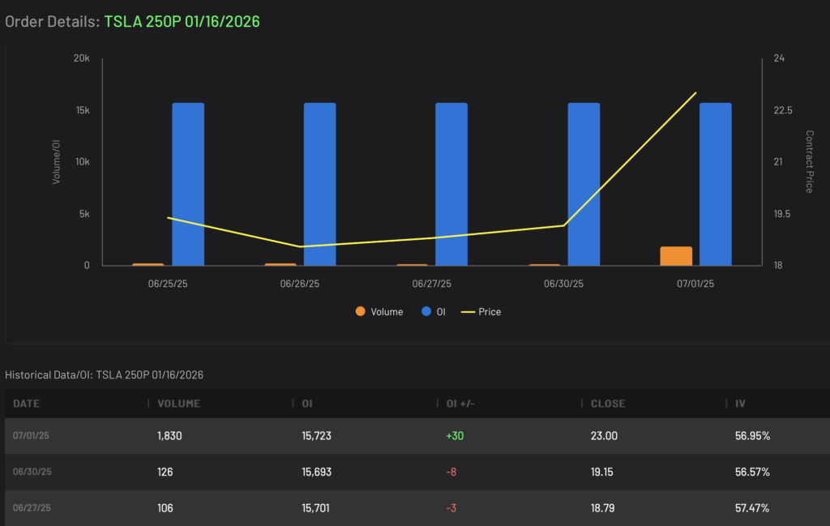The height and width of the screenshot is (526, 830).
Task: Click the Historical Data/OI section heading
Action: 104,374
